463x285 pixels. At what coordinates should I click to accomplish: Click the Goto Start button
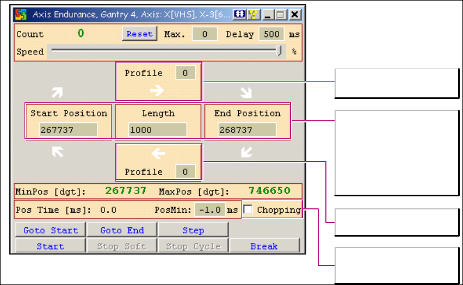pos(51,231)
